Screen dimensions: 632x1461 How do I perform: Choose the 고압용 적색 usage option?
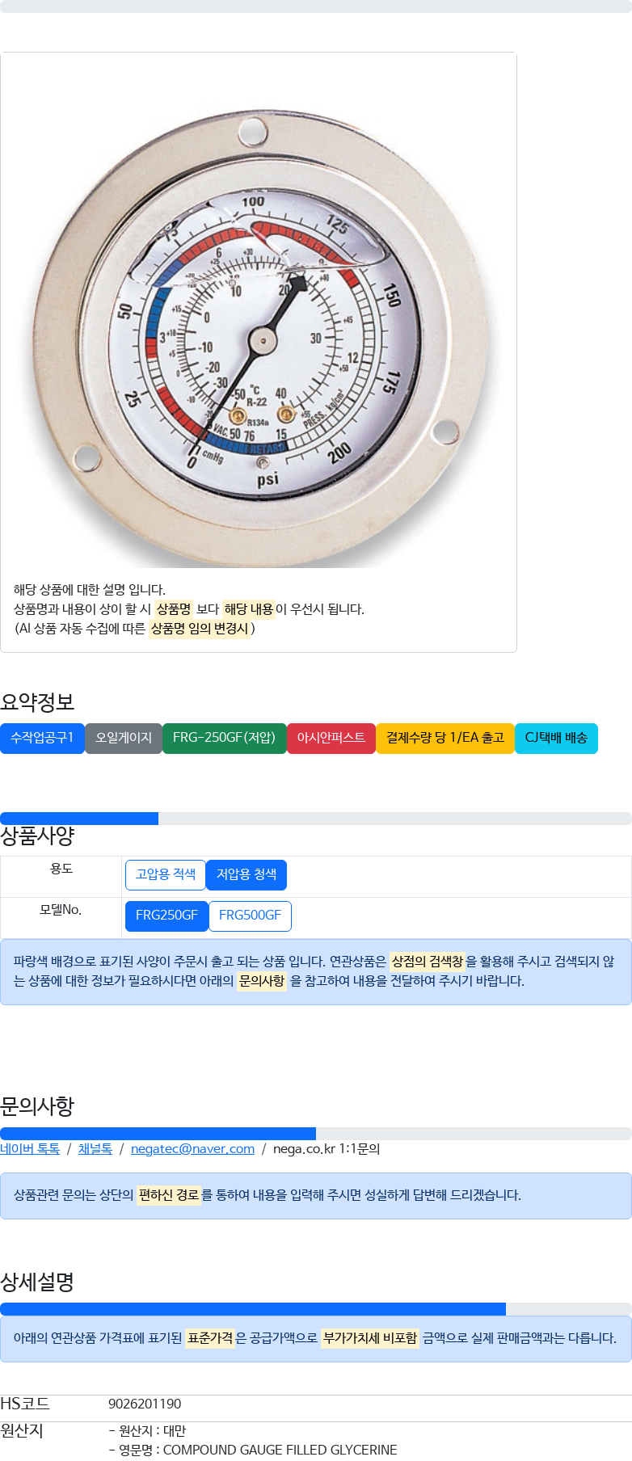pos(166,875)
